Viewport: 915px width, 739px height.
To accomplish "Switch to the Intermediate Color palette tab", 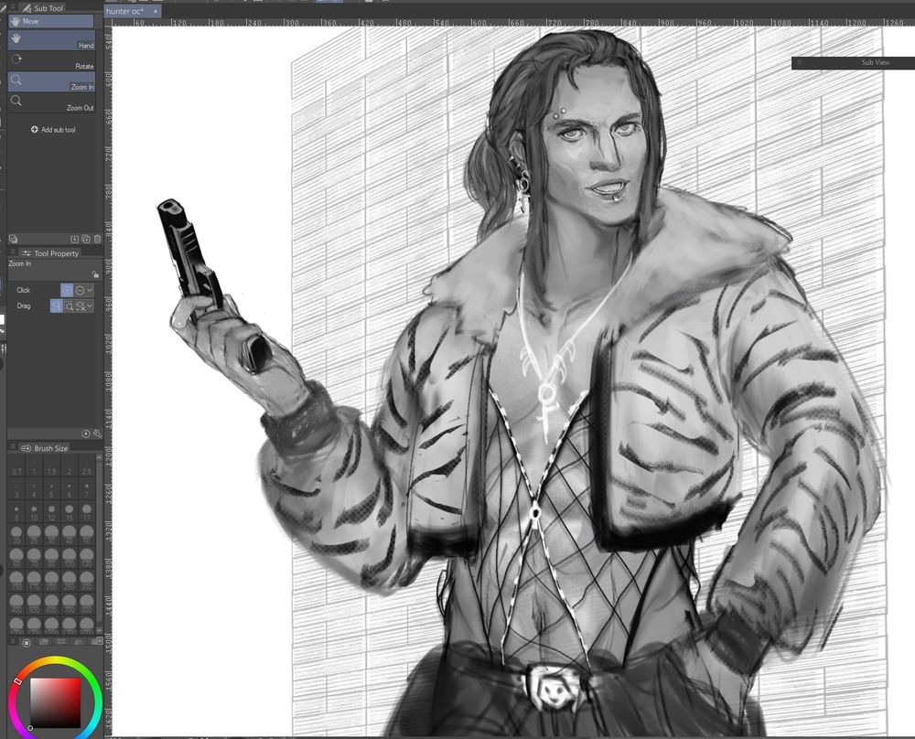I will [x=78, y=642].
